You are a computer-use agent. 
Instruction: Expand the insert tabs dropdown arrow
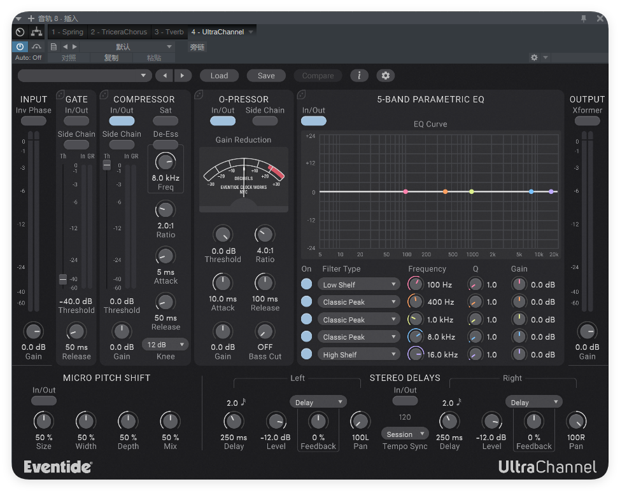point(251,32)
